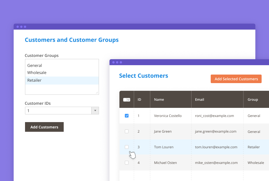
Task: Click the Customer IDs input field
Action: tap(58, 111)
